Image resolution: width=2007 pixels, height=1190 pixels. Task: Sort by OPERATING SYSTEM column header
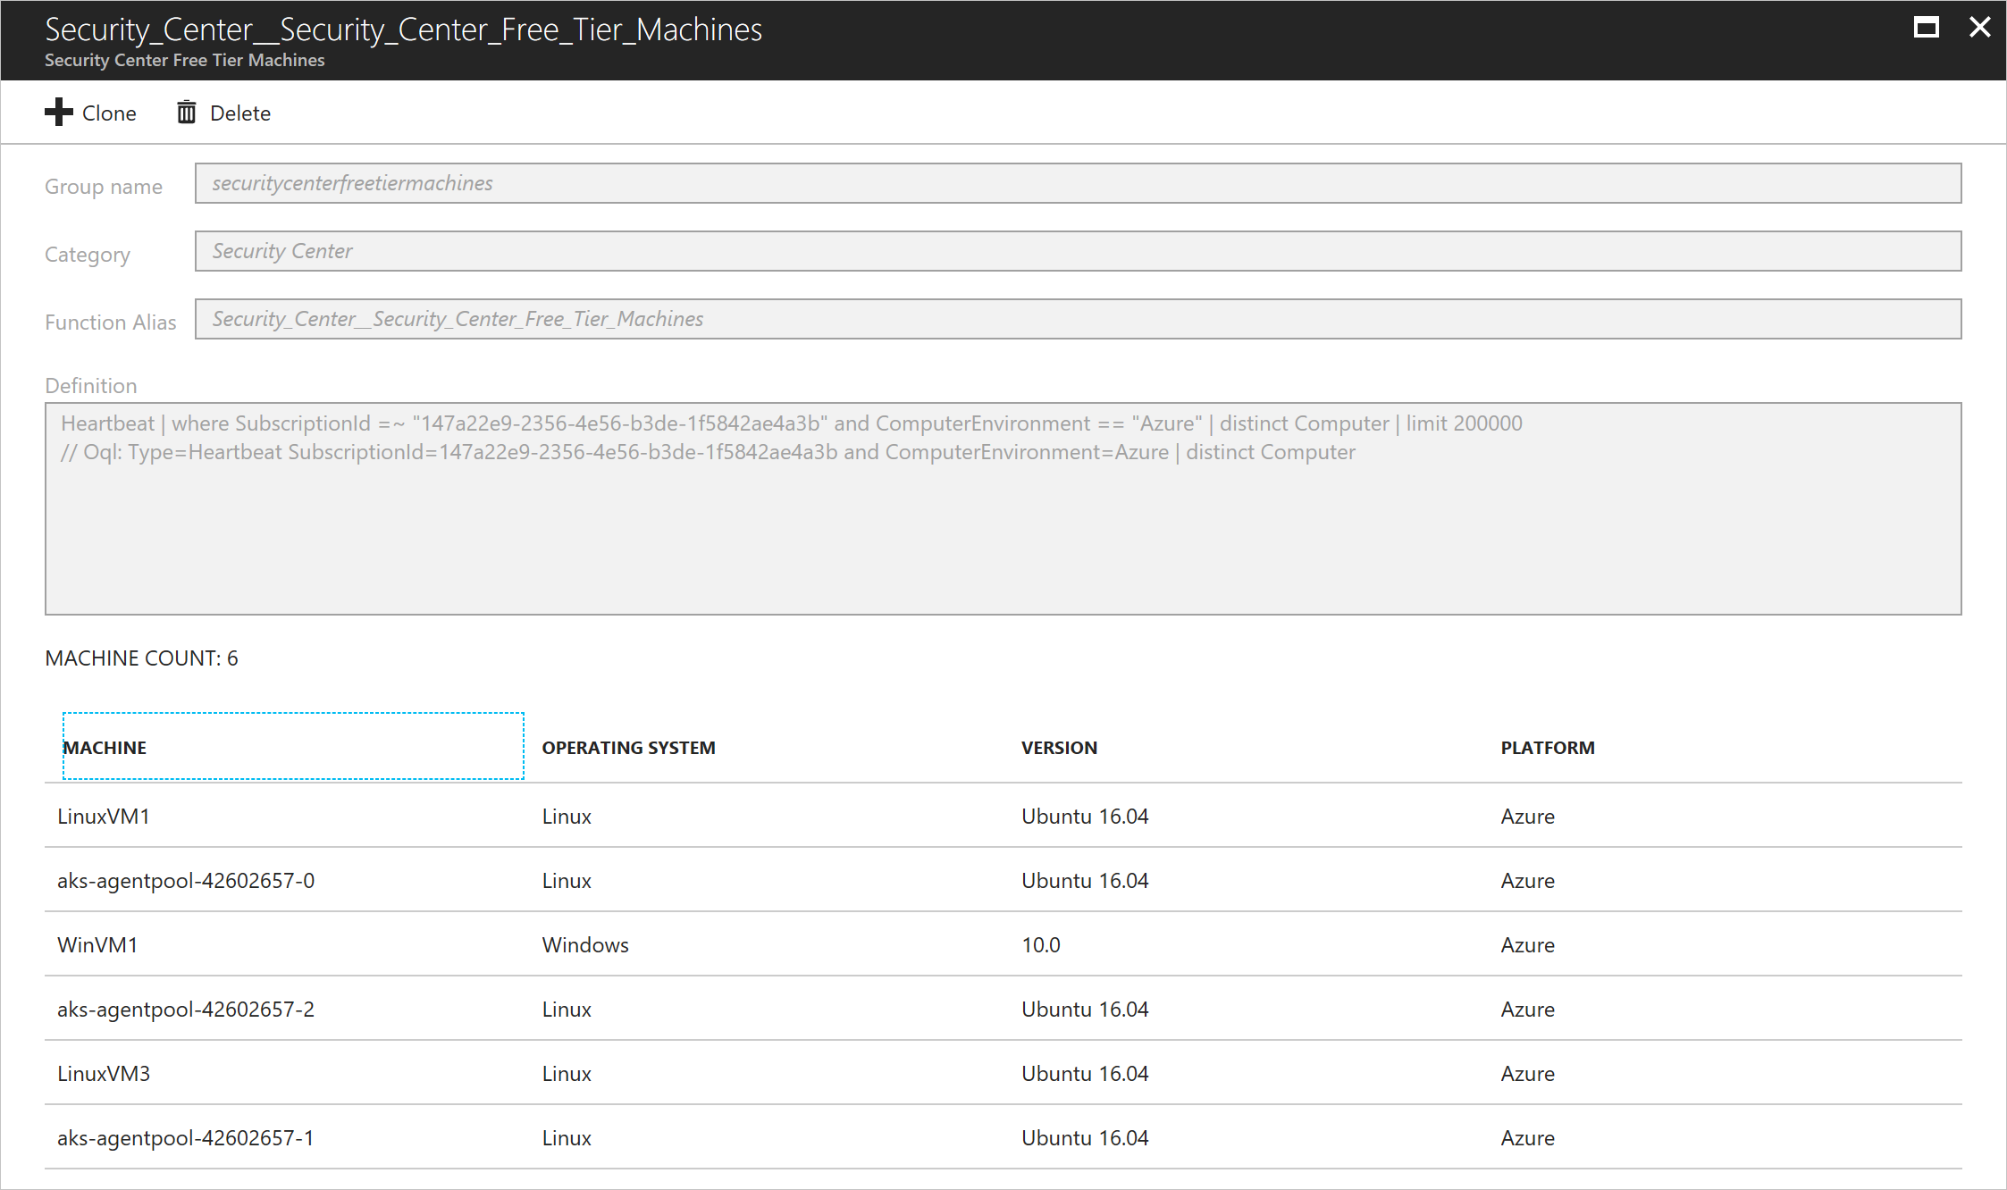[628, 748]
